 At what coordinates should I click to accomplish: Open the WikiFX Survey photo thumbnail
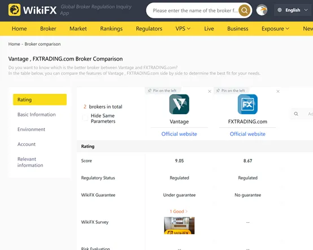tap(179, 226)
